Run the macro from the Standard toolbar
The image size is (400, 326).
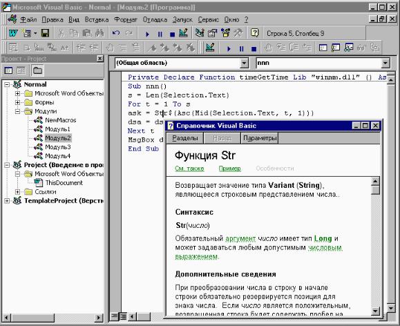point(147,34)
